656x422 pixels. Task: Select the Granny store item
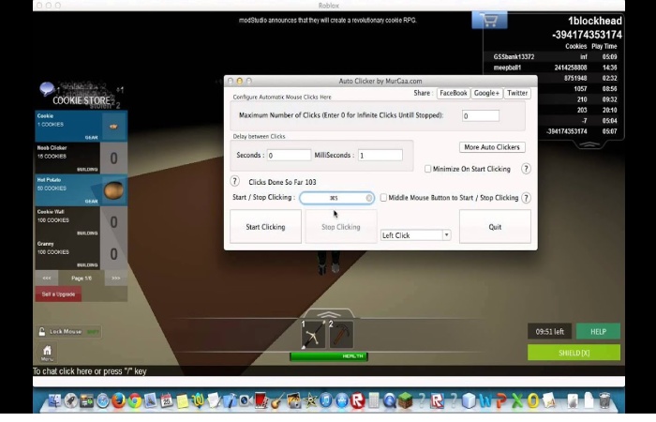(x=82, y=254)
